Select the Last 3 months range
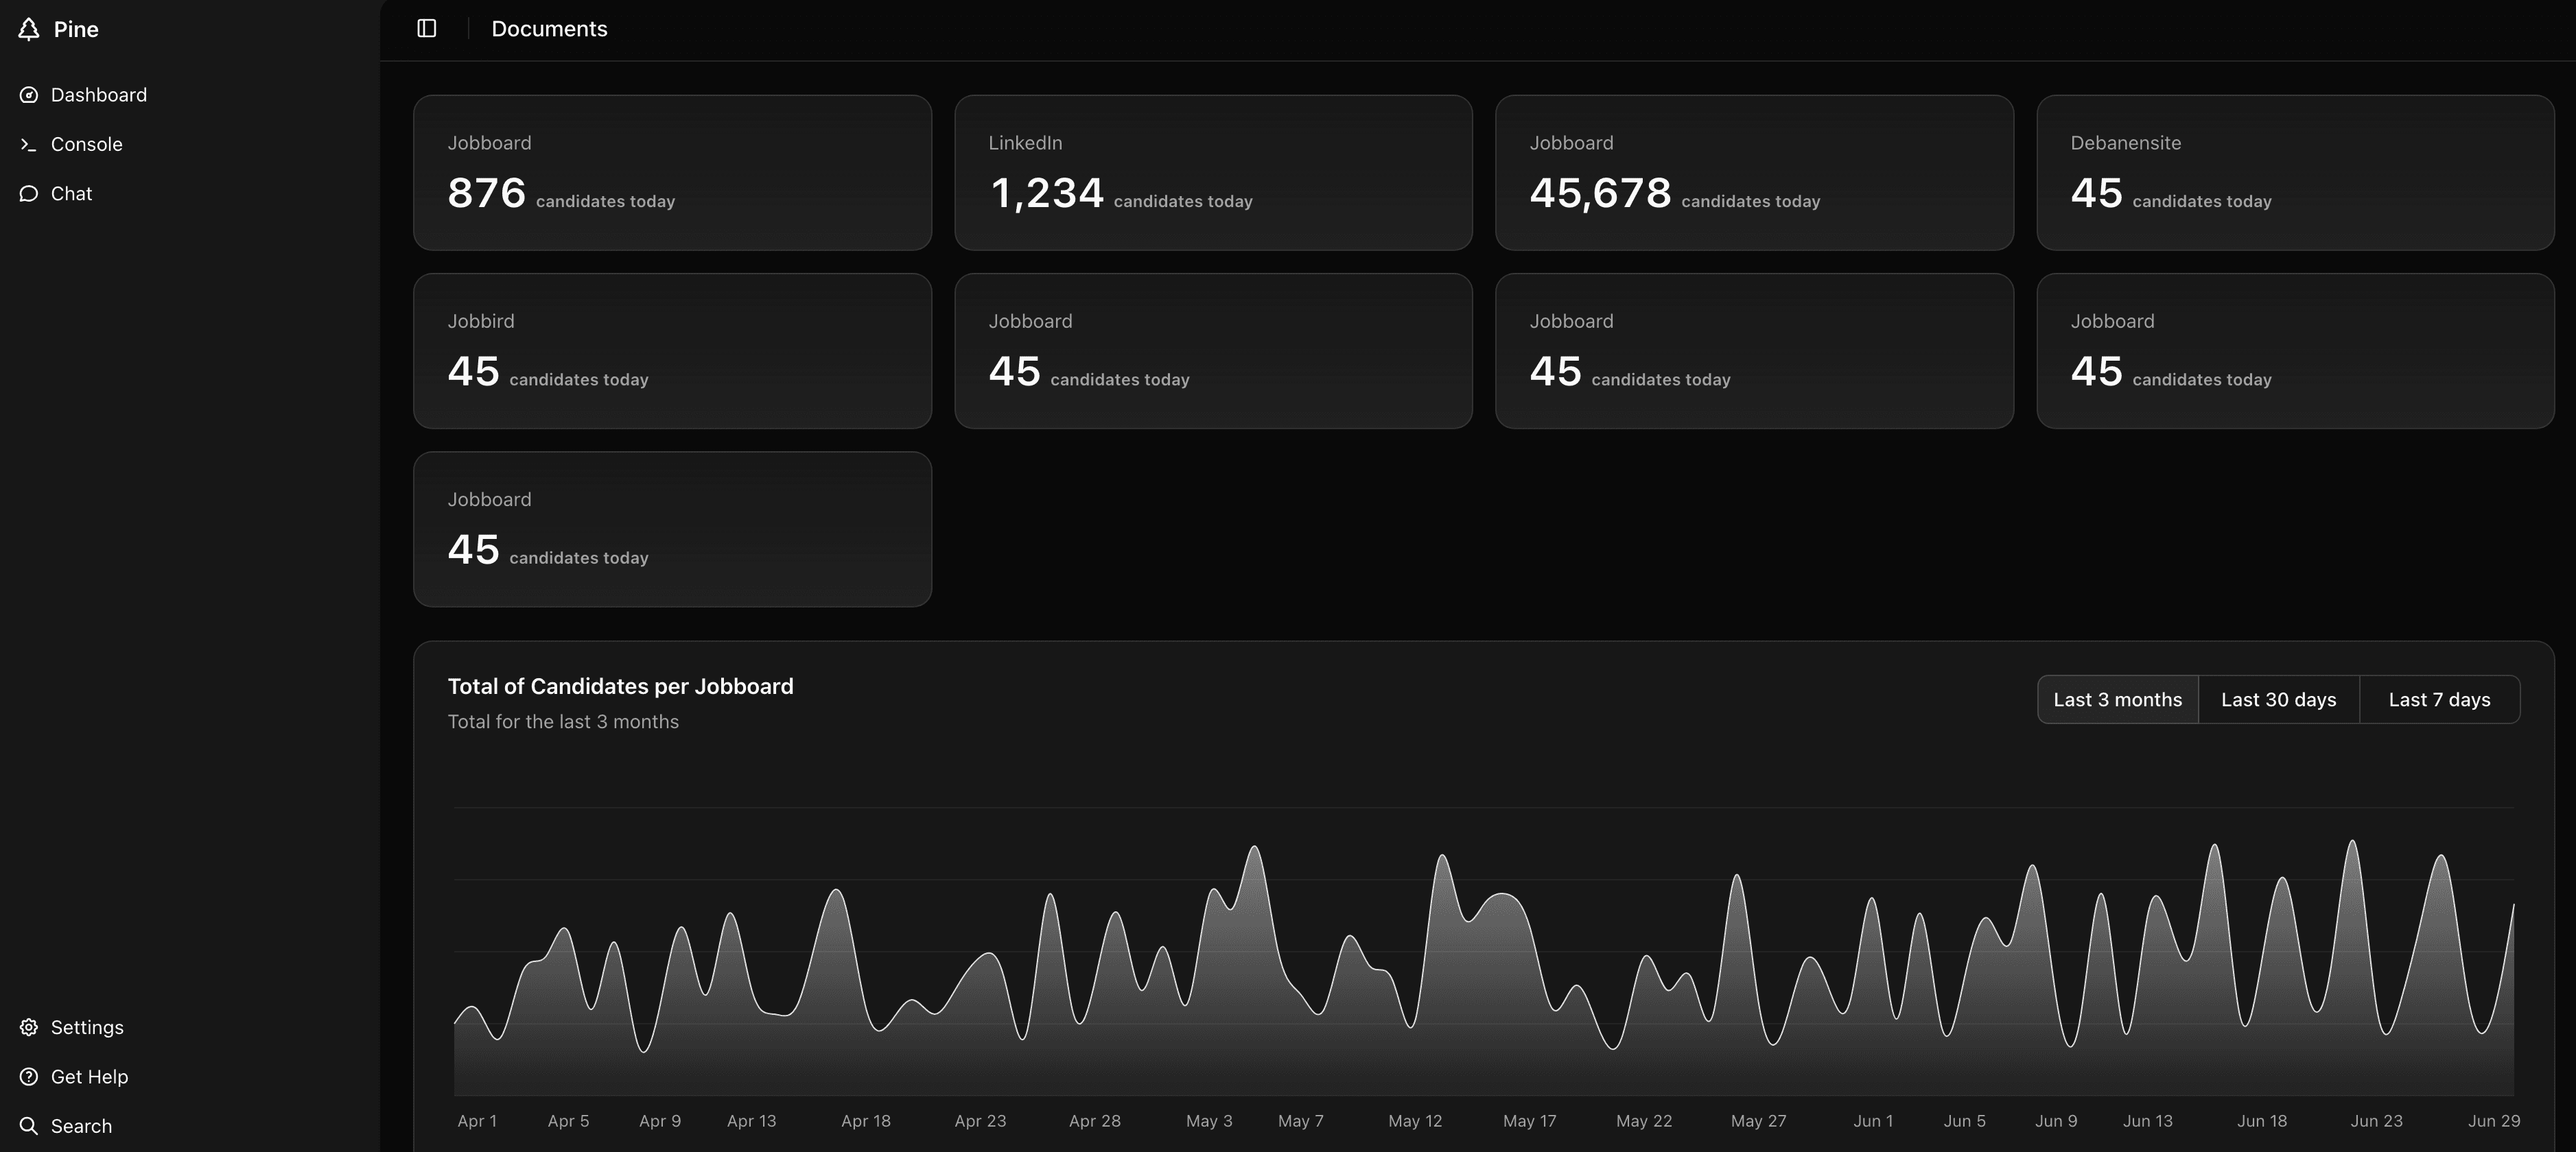The width and height of the screenshot is (2576, 1152). tap(2117, 699)
